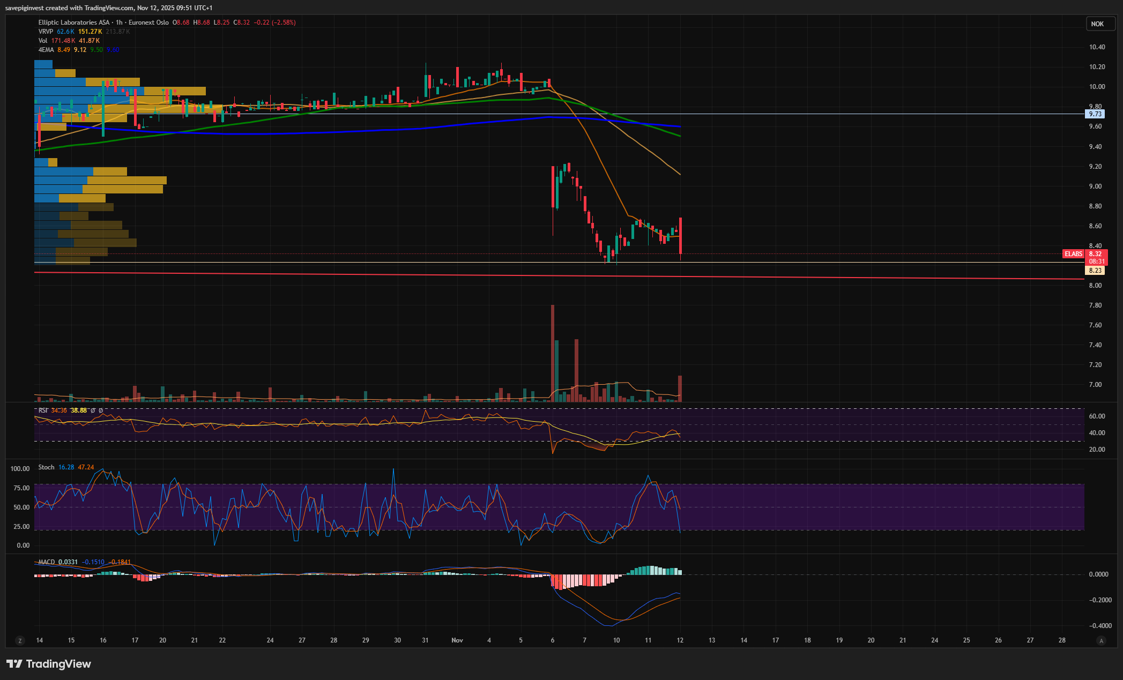Click the blue 9.60 EMA value in the legend
1123x680 pixels.
113,50
